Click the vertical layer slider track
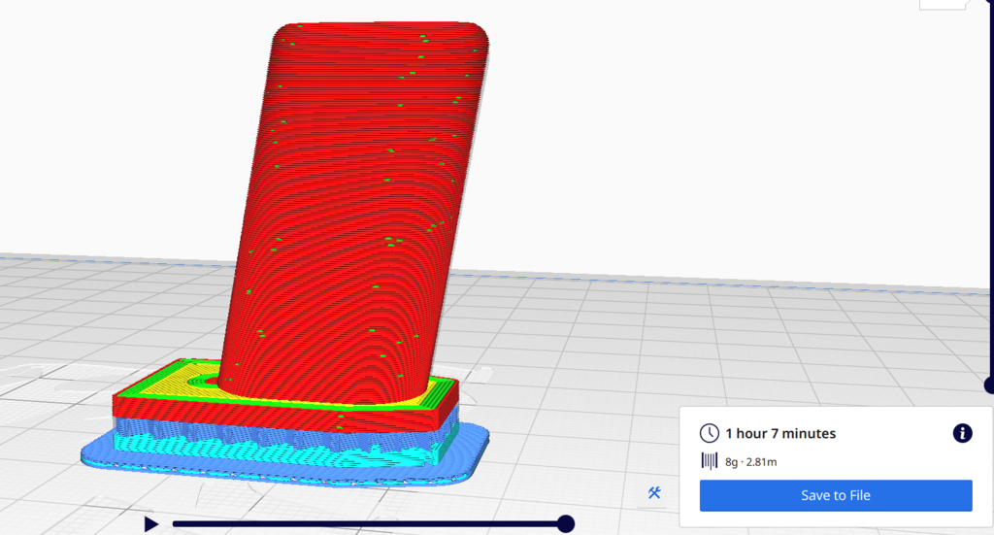 click(x=990, y=194)
